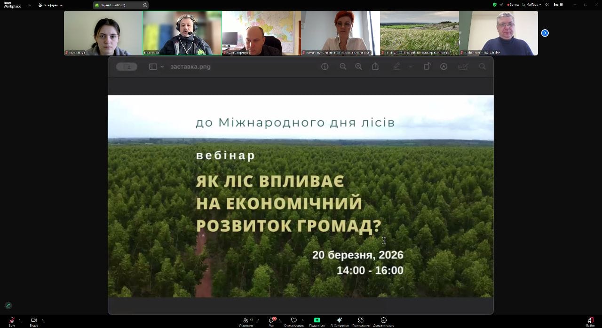The width and height of the screenshot is (602, 328).
Task: Open the More options button
Action: [383, 320]
